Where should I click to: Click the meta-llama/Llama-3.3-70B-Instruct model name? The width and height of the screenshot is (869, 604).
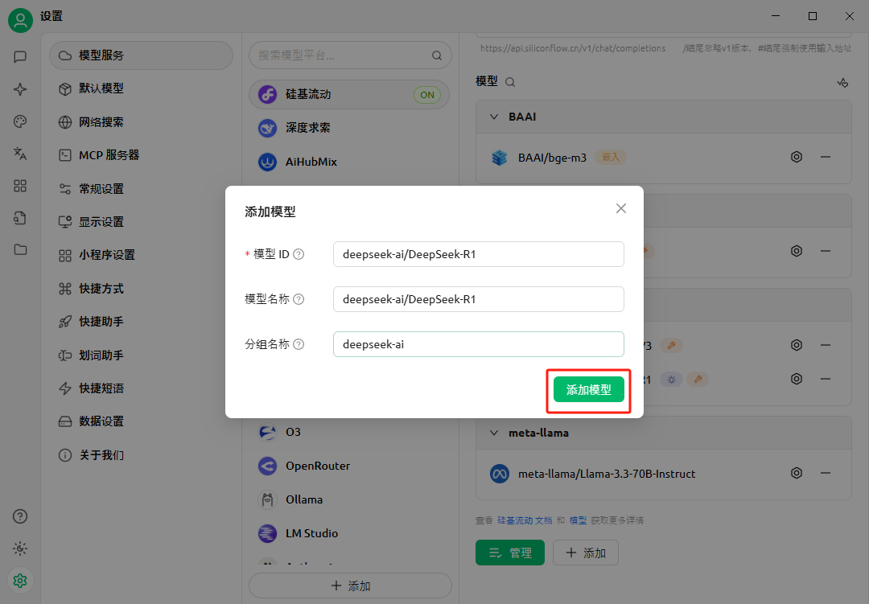pos(607,474)
